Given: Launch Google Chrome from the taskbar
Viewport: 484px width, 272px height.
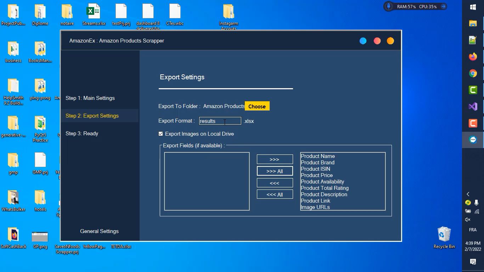Looking at the screenshot, I should click(473, 73).
